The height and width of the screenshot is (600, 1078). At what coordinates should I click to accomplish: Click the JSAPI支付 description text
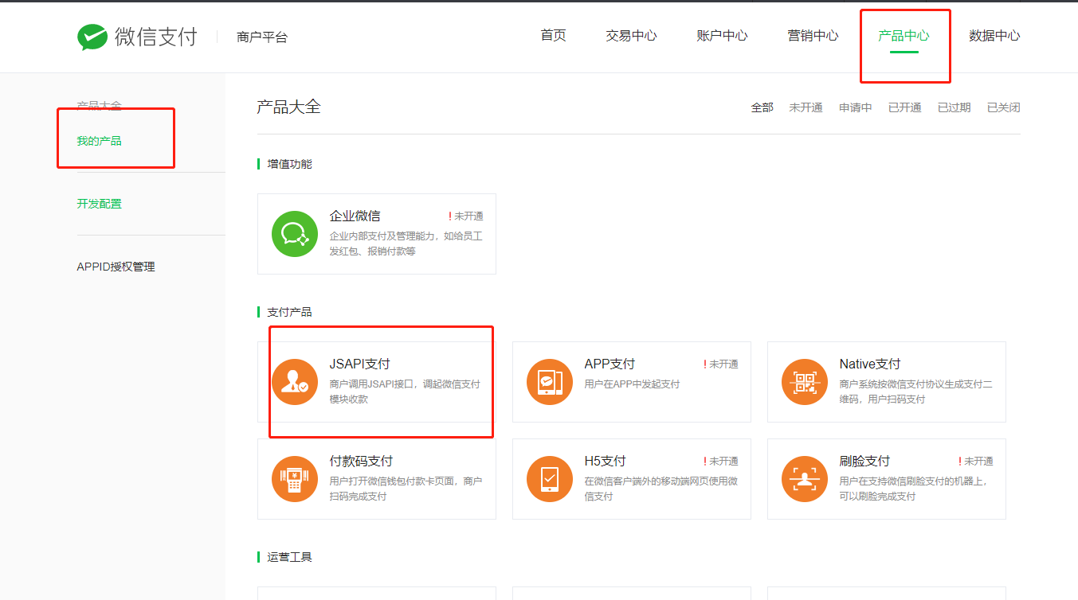(405, 392)
